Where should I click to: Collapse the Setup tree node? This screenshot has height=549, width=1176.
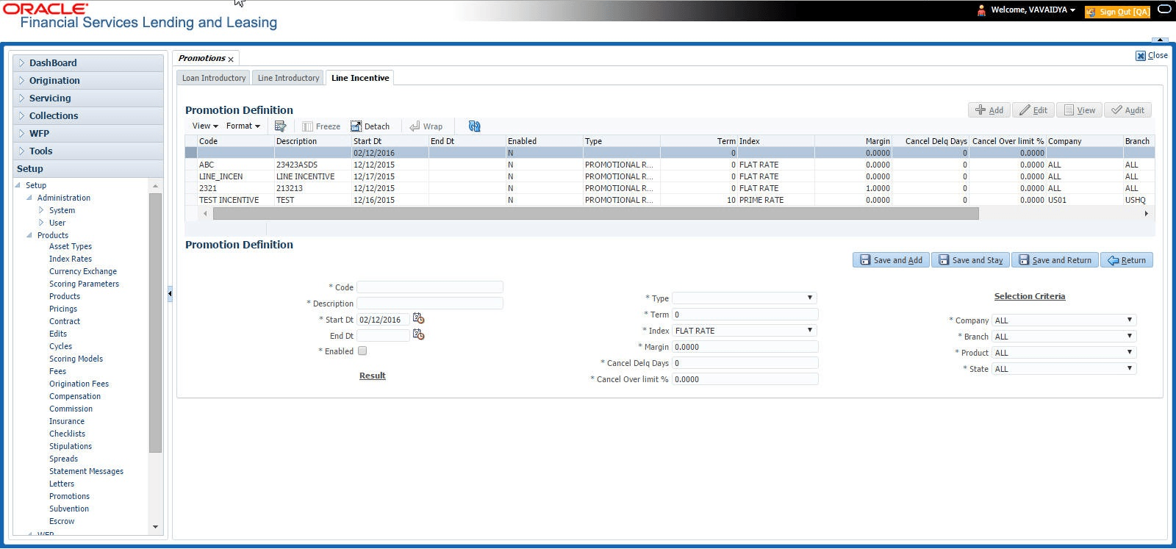click(18, 185)
